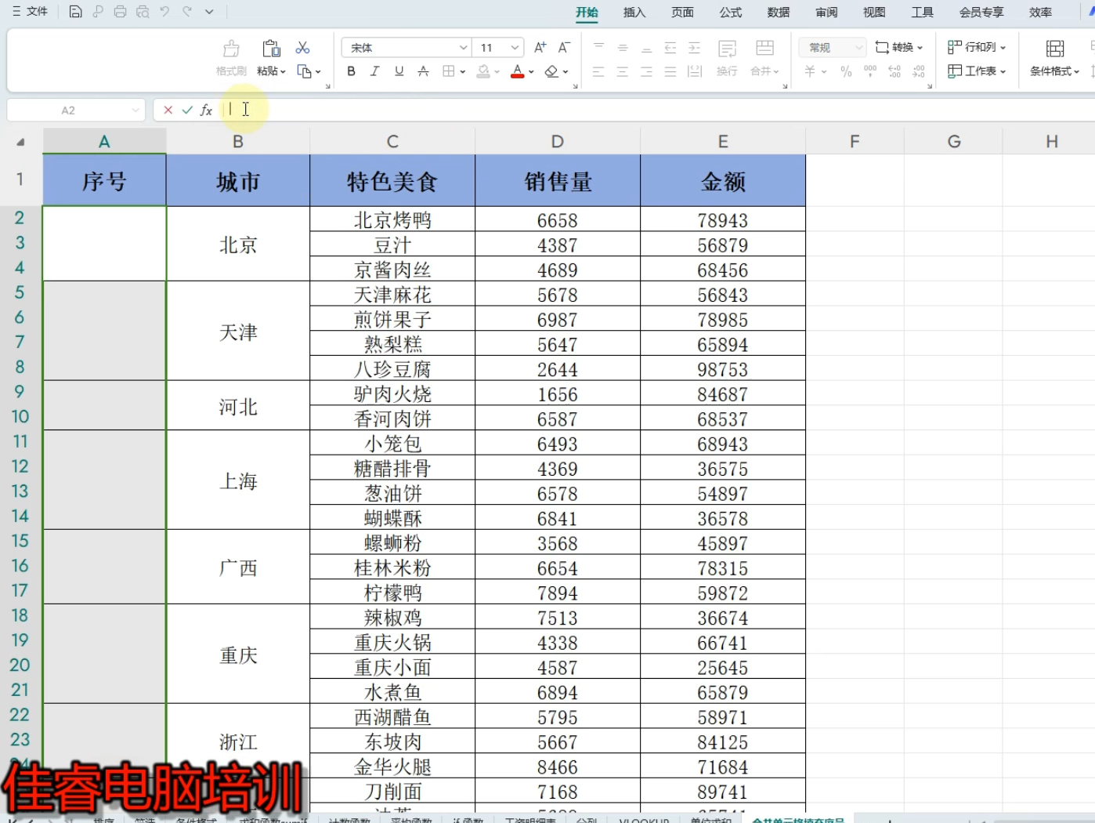This screenshot has width=1095, height=823.
Task: Open the 文件 menu
Action: [31, 12]
